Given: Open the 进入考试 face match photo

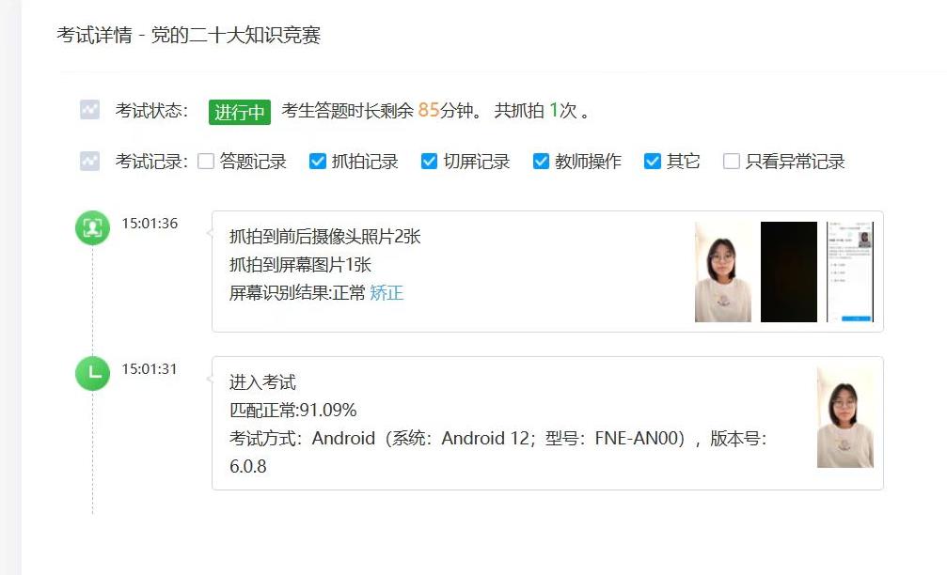Looking at the screenshot, I should [x=844, y=417].
